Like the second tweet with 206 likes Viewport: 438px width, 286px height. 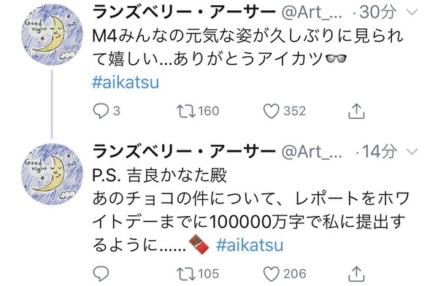point(272,274)
